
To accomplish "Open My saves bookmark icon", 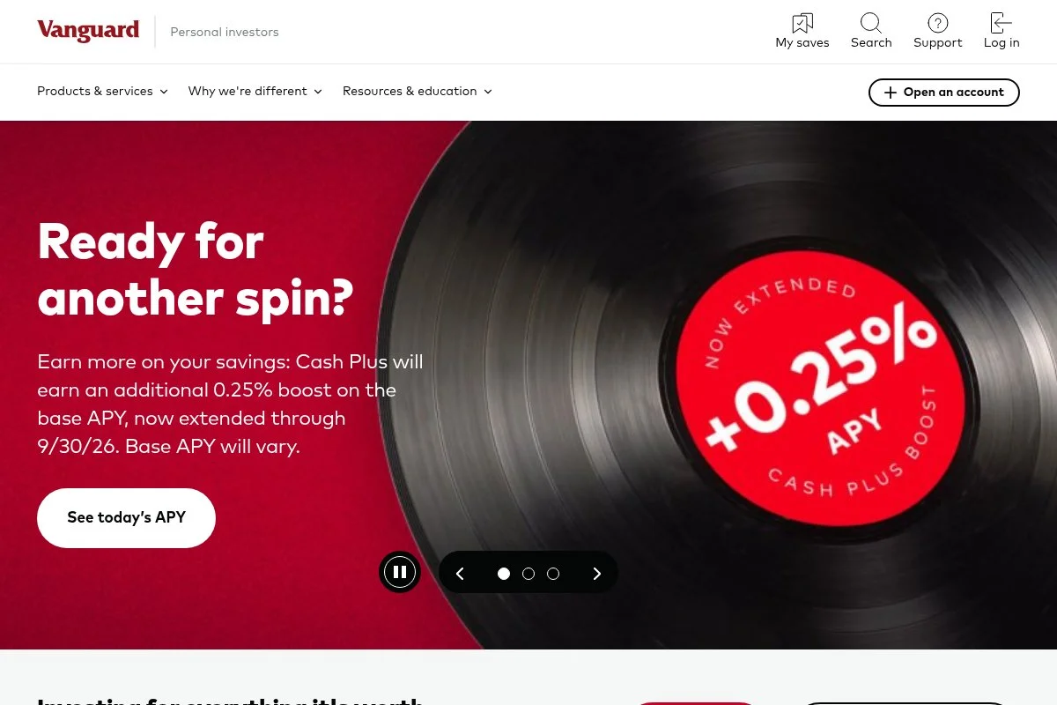I will tap(802, 23).
